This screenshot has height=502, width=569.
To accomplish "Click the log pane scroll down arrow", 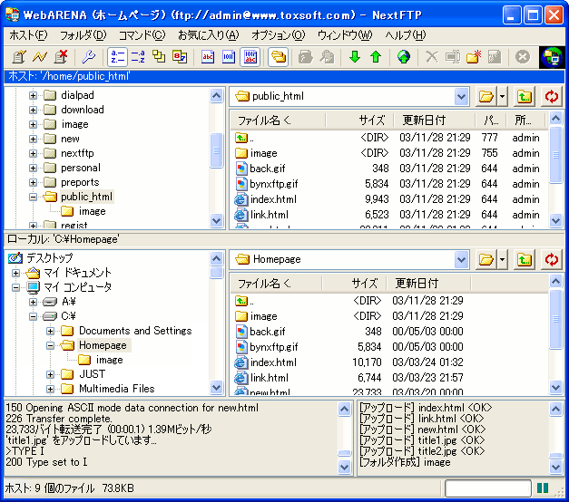I will coord(344,467).
